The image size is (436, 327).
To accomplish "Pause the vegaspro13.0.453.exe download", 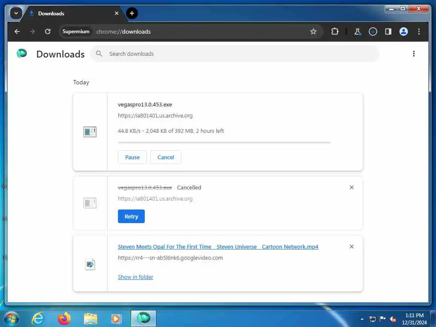I will pos(132,158).
